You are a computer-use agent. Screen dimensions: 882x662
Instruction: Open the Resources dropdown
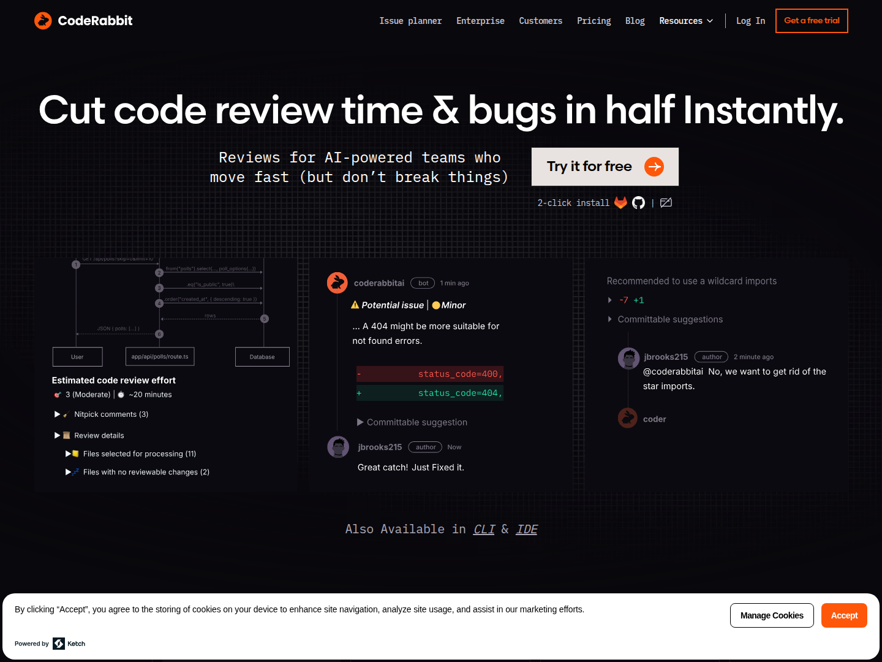[686, 20]
